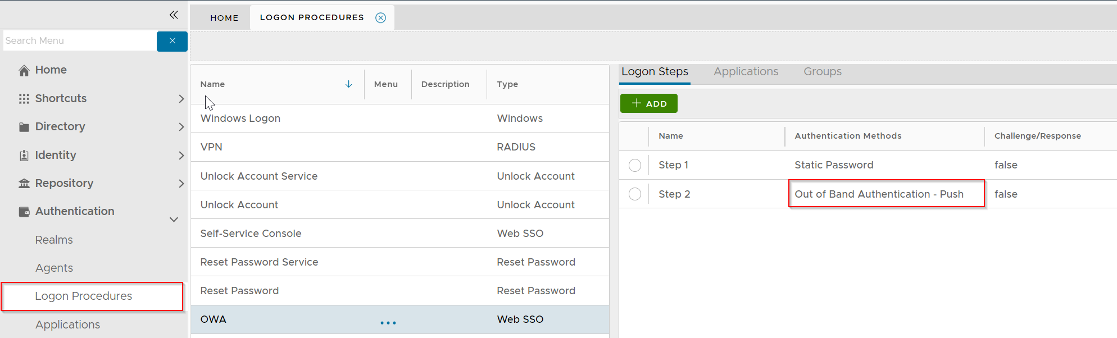Open the three-dot menu for OWA row
1117x338 pixels.
coord(388,323)
